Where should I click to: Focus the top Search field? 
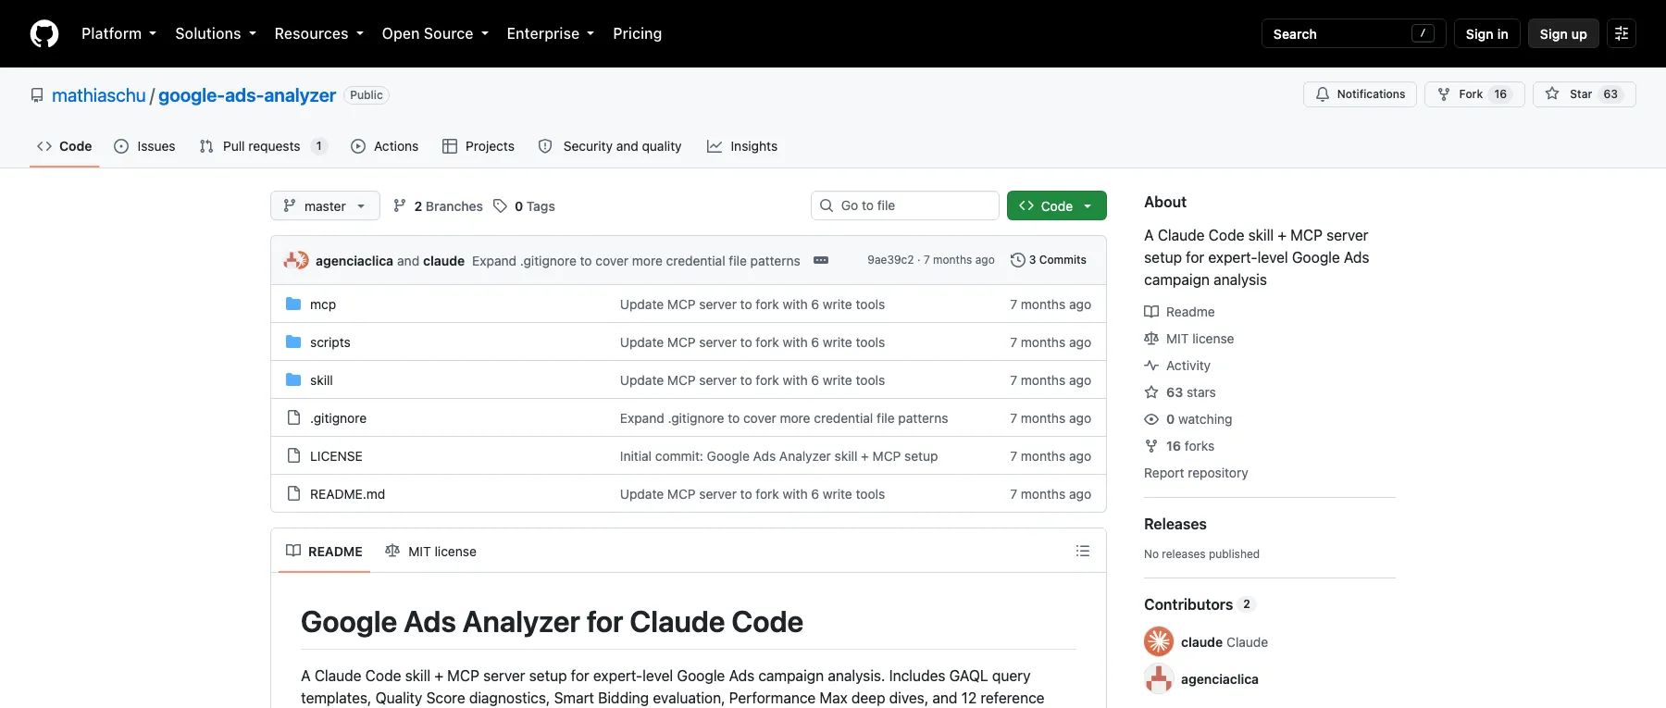coord(1353,33)
